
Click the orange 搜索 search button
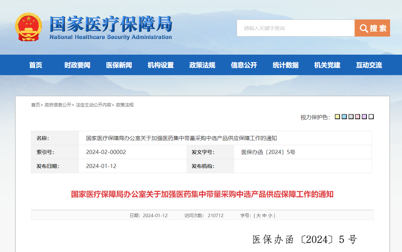click(x=372, y=28)
